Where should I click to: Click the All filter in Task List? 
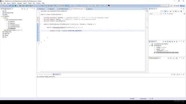[x=165, y=14]
